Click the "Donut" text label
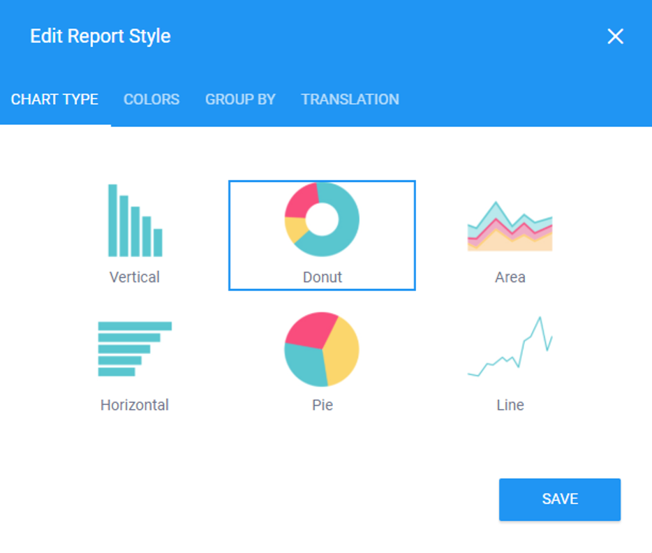The height and width of the screenshot is (553, 652). (x=322, y=277)
